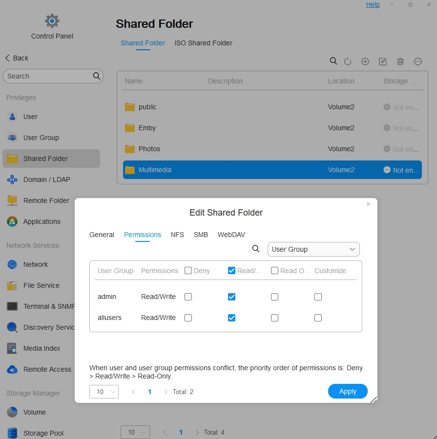Open the User Group dropdown
437x439 pixels.
(313, 249)
